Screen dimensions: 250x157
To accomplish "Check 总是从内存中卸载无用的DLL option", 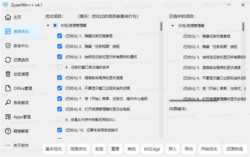I will coord(60,119).
